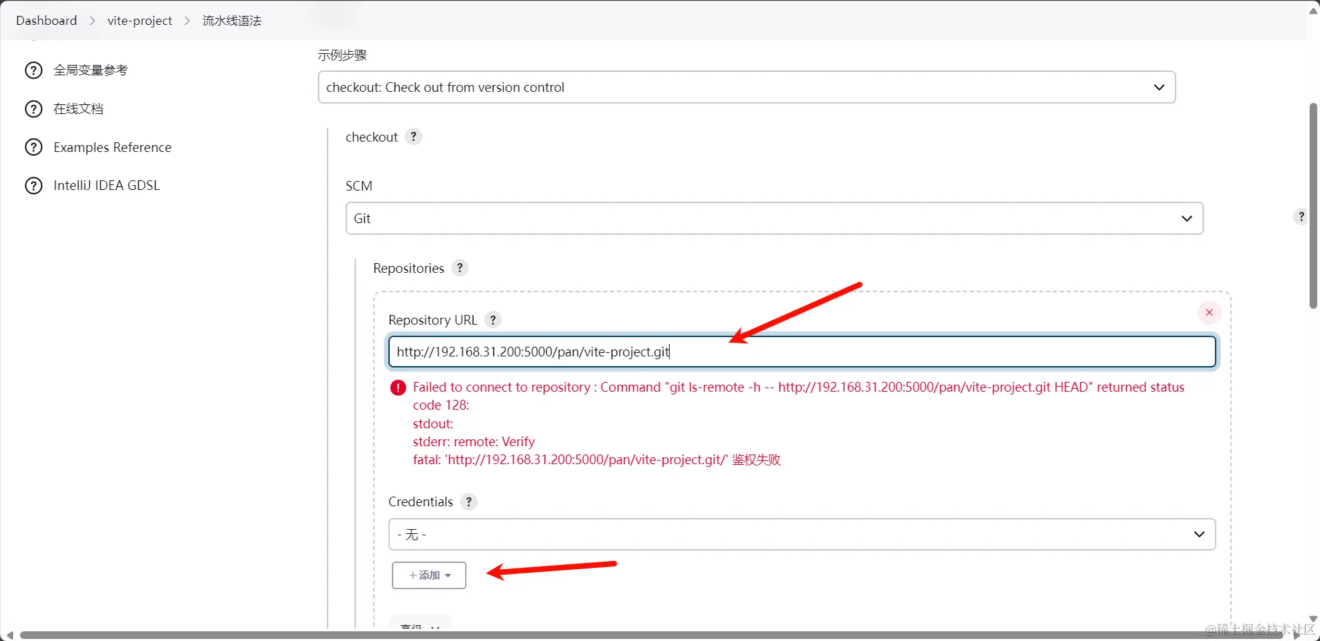Viewport: 1320px width, 641px height.
Task: Open the SCM Git dropdown
Action: point(774,218)
